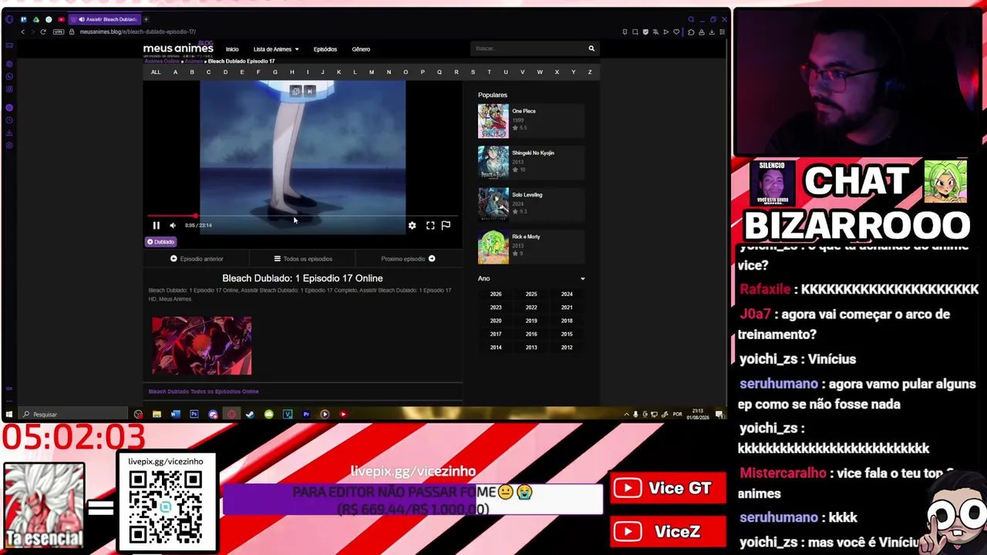Screen dimensions: 987x555
Task: Click the ViceZ YouTube banner
Action: (668, 531)
